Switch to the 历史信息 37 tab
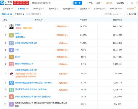This screenshot has width=138, height=109. [x=131, y=9]
